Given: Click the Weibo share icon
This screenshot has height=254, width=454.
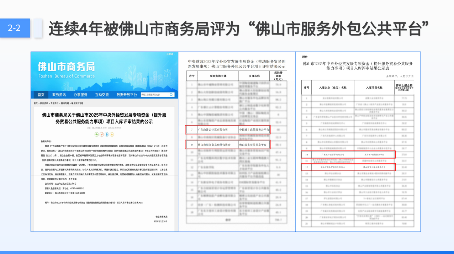Looking at the screenshot, I should [x=101, y=134].
